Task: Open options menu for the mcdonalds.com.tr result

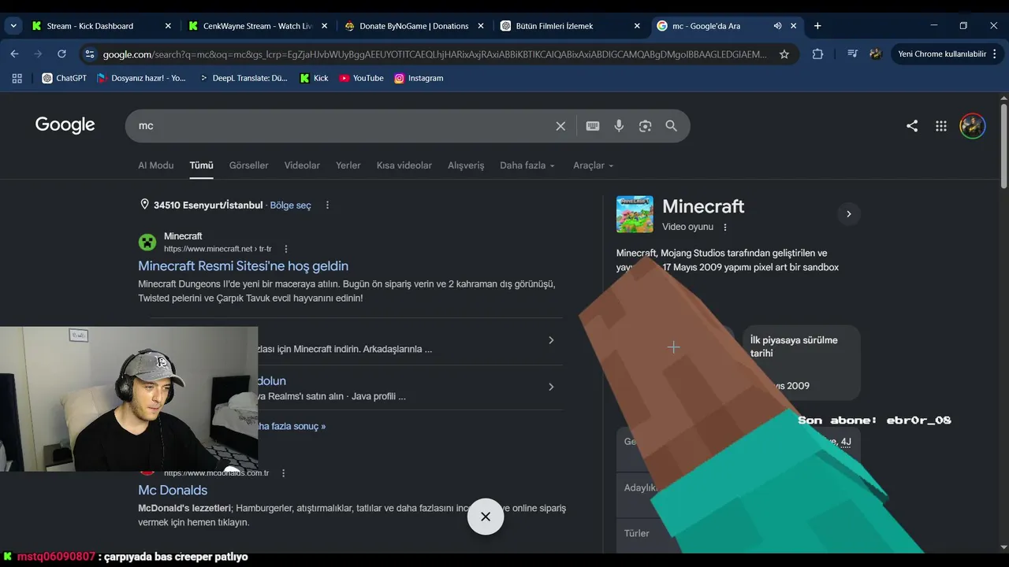Action: [x=284, y=473]
